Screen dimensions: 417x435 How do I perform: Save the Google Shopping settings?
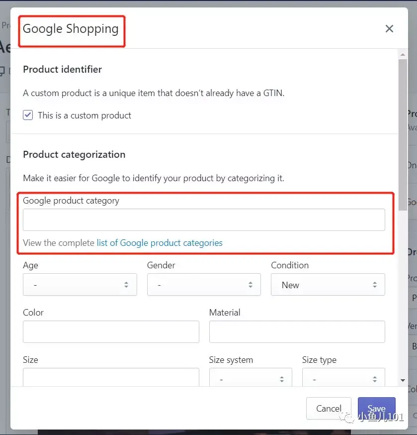pyautogui.click(x=377, y=408)
